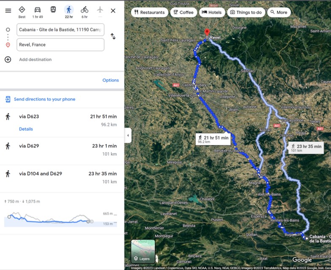Image resolution: width=331 pixels, height=270 pixels.
Task: Expand the More categories chip
Action: click(x=279, y=12)
